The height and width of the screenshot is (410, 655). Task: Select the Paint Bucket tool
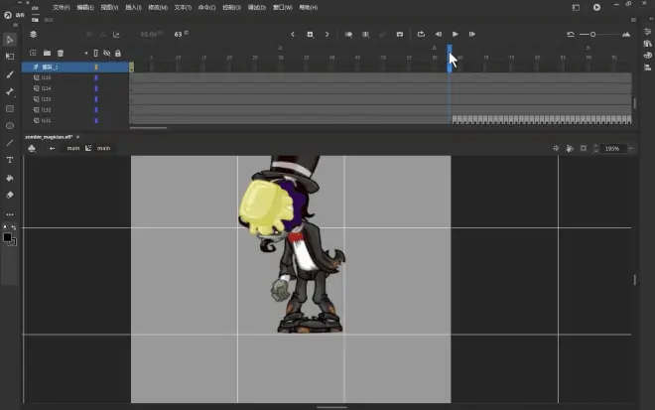(10, 178)
